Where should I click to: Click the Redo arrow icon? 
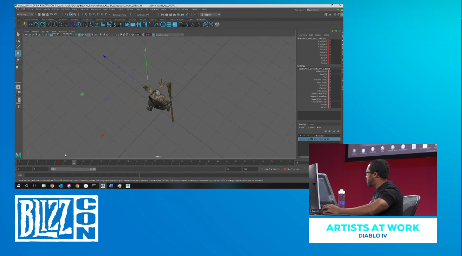[55, 15]
